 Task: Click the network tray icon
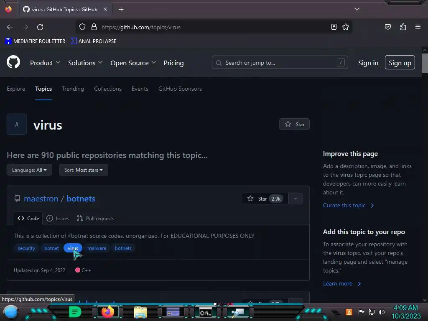click(x=371, y=312)
